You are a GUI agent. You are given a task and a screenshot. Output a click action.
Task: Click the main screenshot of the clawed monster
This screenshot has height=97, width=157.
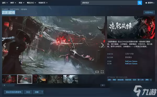point(54,45)
